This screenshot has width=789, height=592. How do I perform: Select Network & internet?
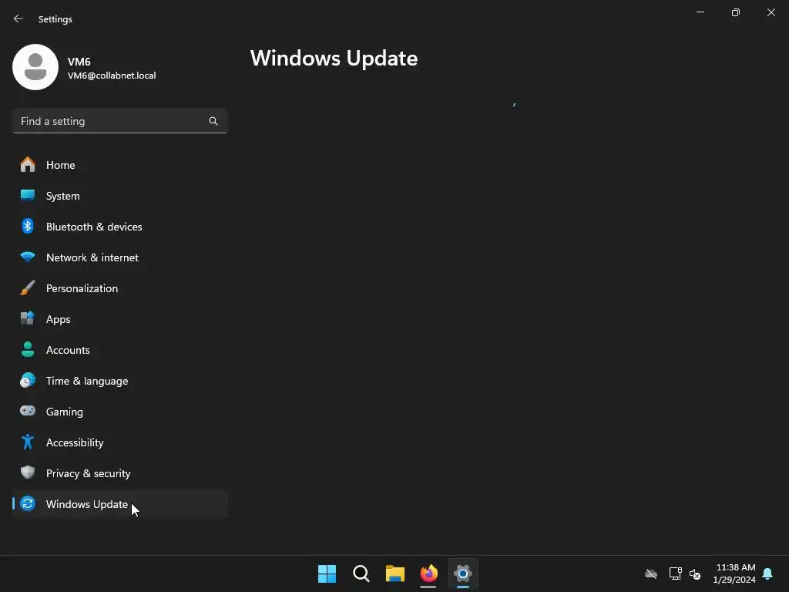click(119, 257)
